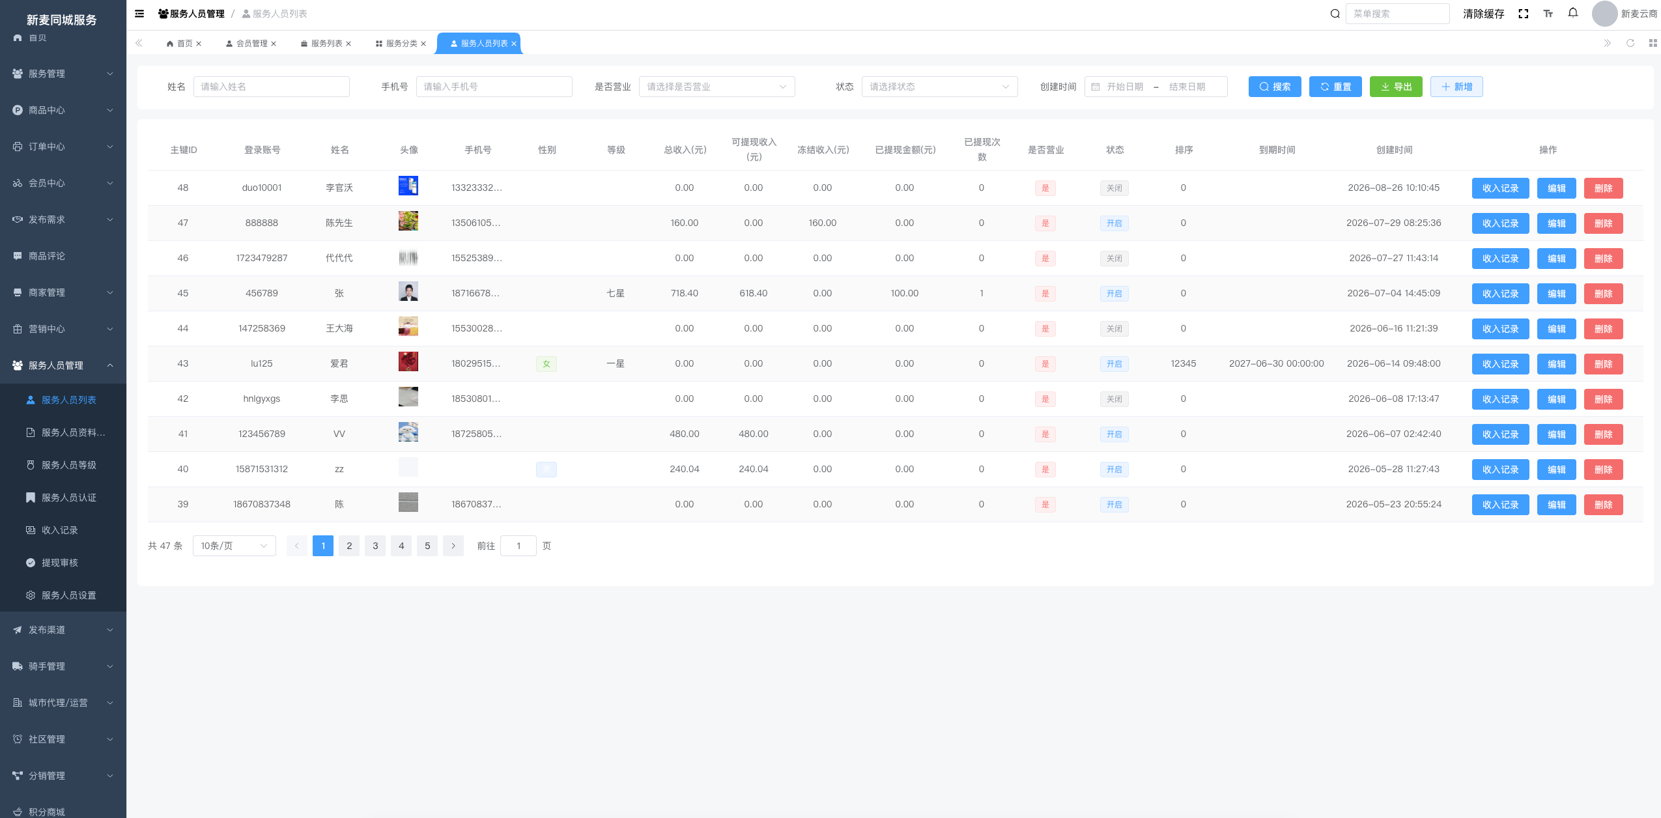Go to page 3 in pagination
This screenshot has height=818, width=1661.
(375, 546)
